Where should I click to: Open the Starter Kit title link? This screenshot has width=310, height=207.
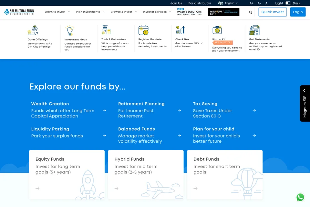(x=219, y=39)
